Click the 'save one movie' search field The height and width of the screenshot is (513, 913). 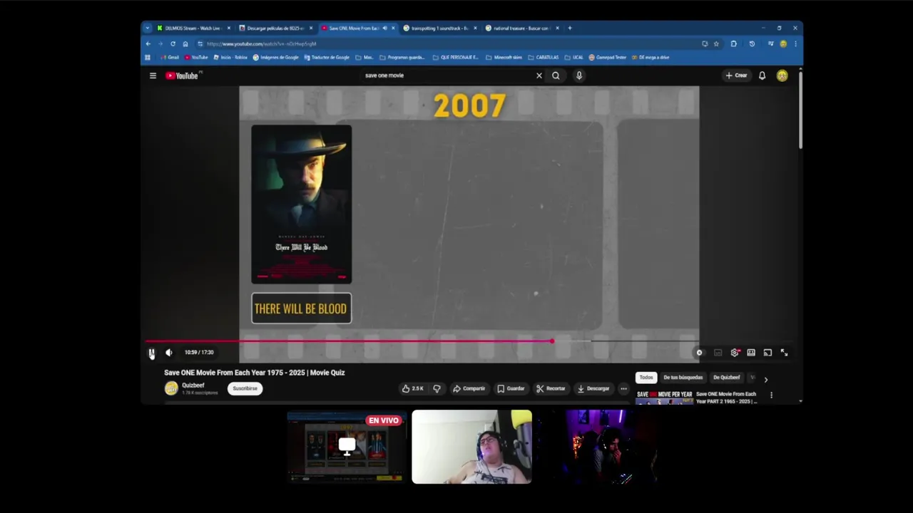(x=446, y=76)
